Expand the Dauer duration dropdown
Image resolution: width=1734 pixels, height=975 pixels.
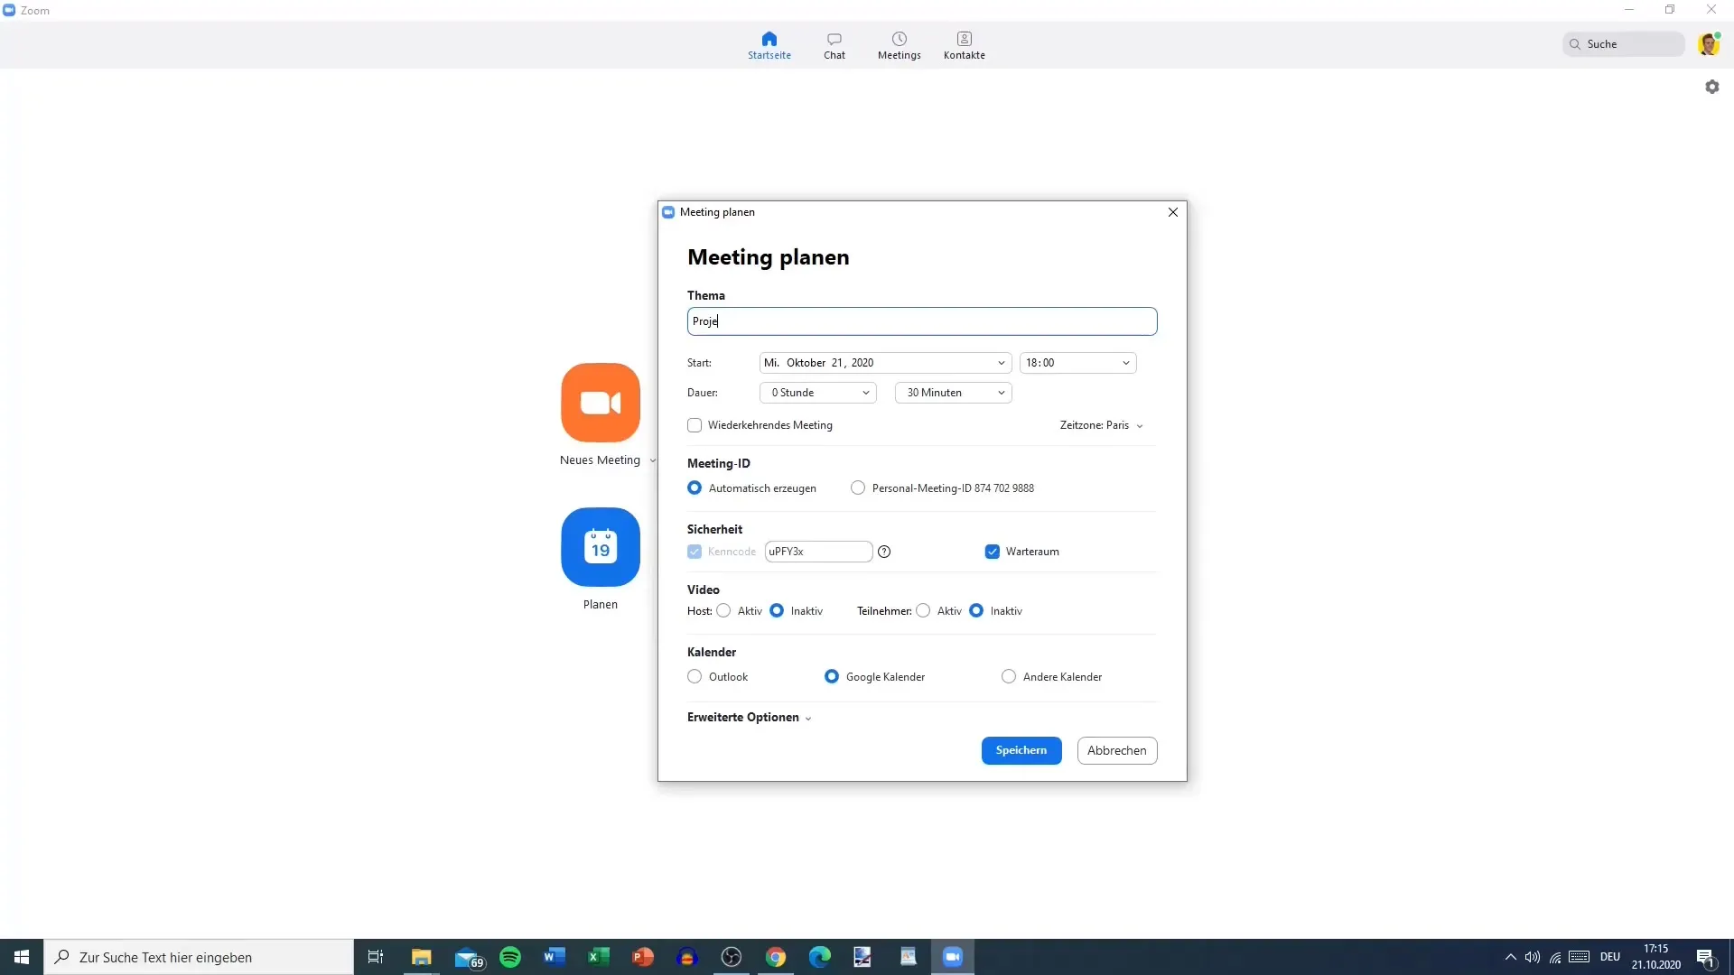(x=864, y=392)
